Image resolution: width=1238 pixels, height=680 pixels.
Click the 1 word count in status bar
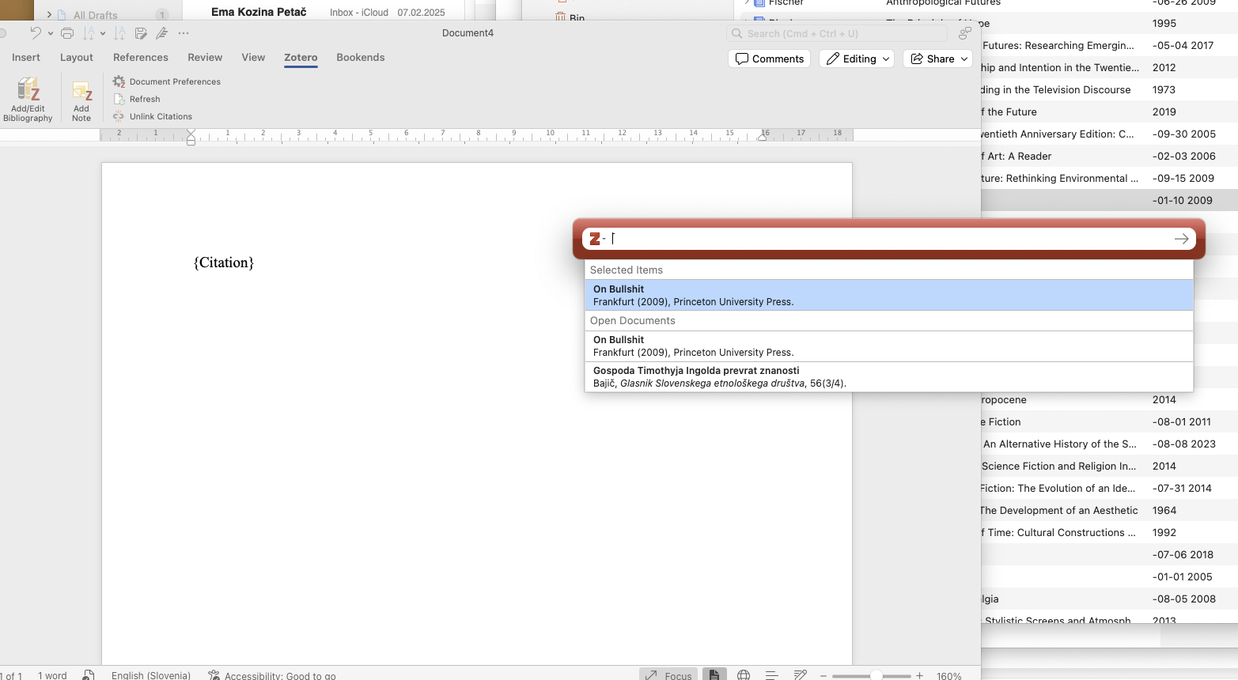click(52, 675)
